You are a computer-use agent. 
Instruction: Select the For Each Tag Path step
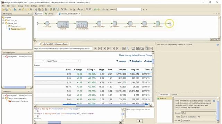point(82,24)
